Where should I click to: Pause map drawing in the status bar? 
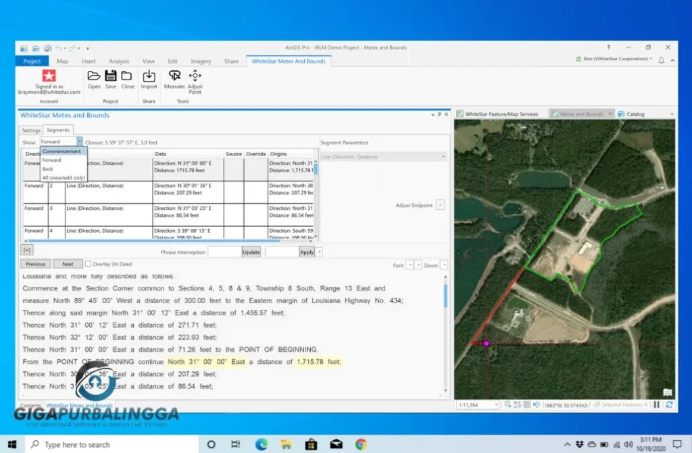click(x=656, y=404)
